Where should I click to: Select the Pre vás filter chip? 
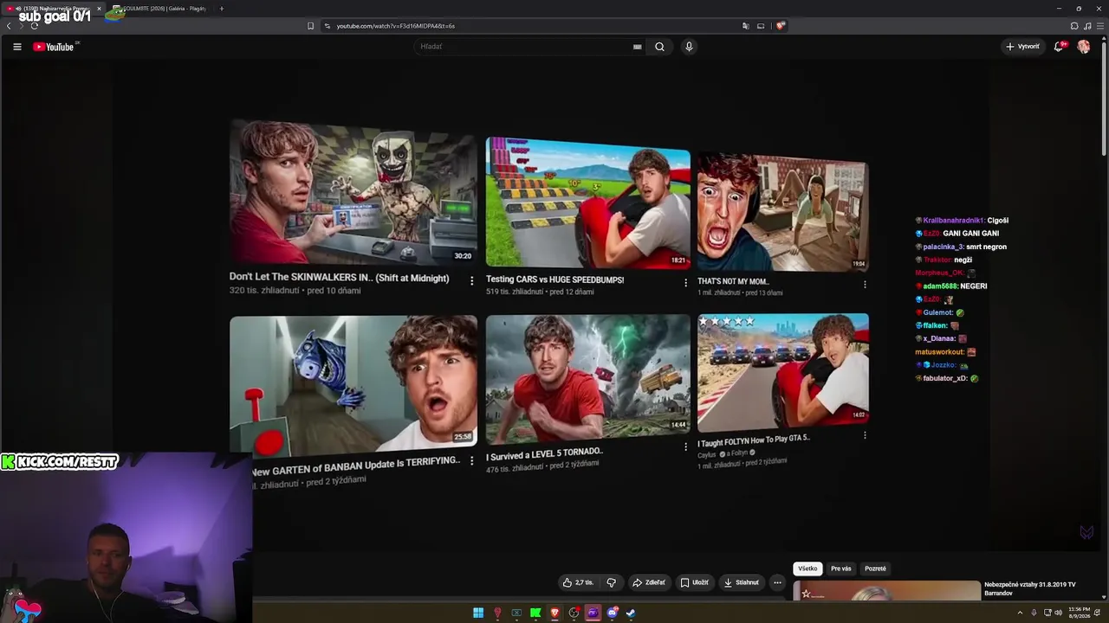click(x=840, y=568)
